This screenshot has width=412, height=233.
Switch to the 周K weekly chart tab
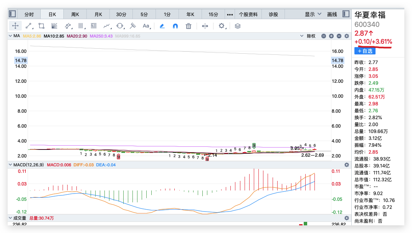click(75, 15)
